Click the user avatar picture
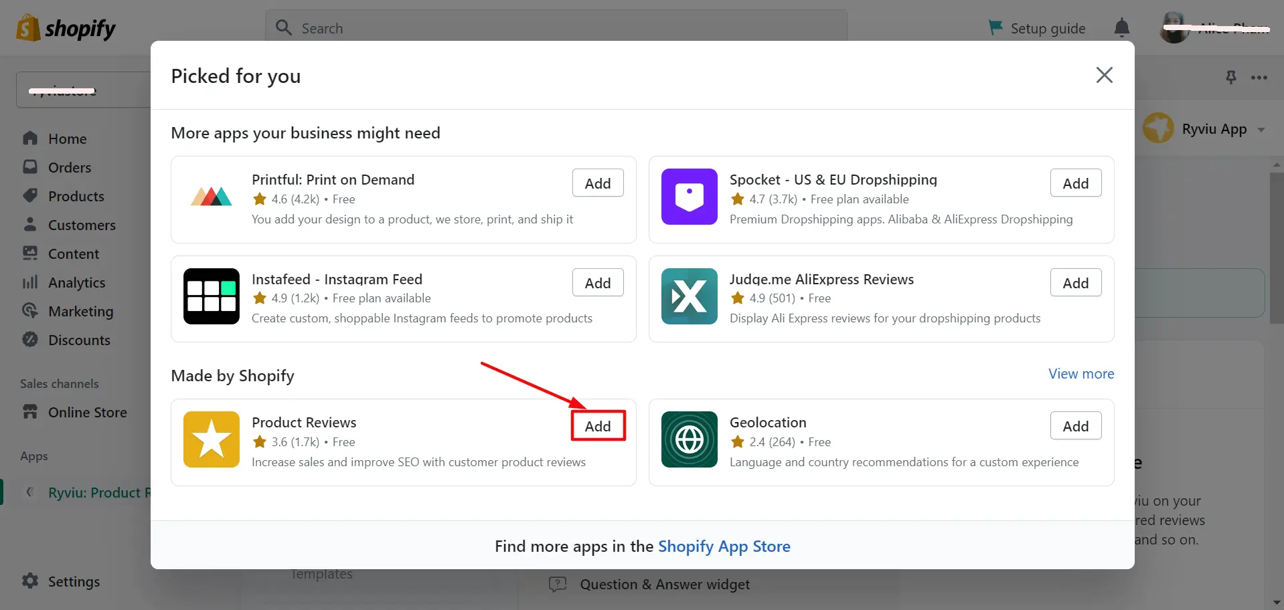Screen dimensions: 1284x610 1174,28
